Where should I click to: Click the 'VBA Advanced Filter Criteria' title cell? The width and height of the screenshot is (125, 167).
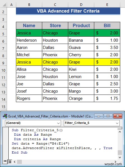[68, 11]
